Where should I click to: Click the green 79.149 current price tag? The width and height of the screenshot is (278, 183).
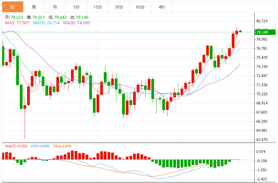pyautogui.click(x=265, y=32)
